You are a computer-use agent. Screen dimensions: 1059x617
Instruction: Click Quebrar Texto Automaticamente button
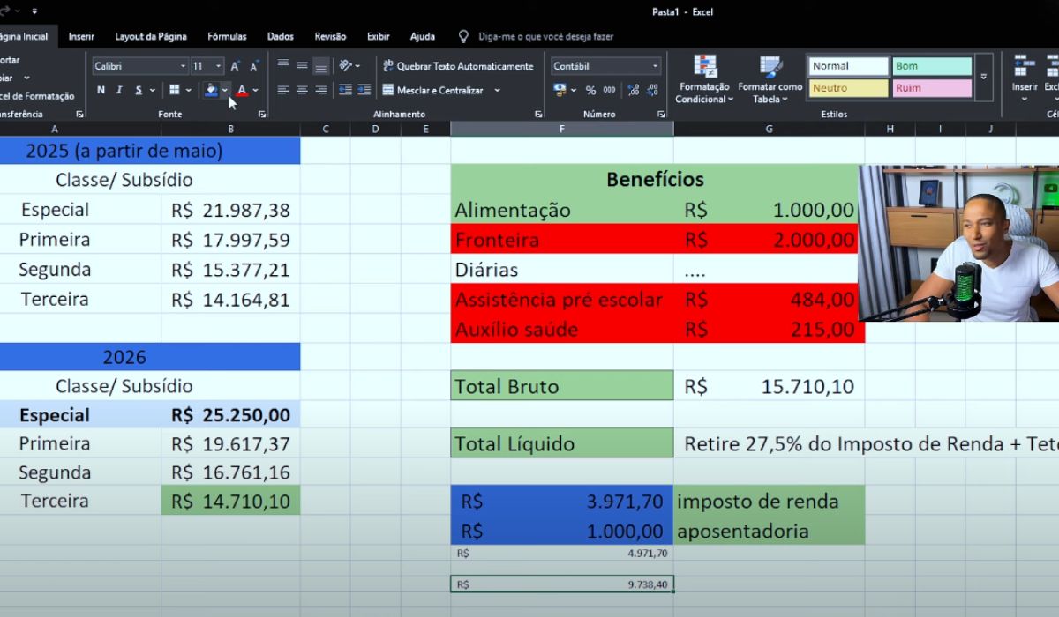tap(458, 66)
